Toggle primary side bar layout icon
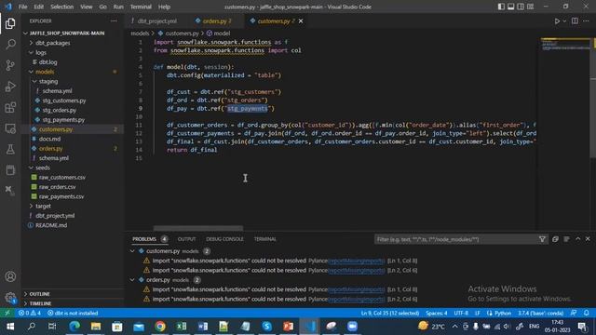 [x=501, y=7]
